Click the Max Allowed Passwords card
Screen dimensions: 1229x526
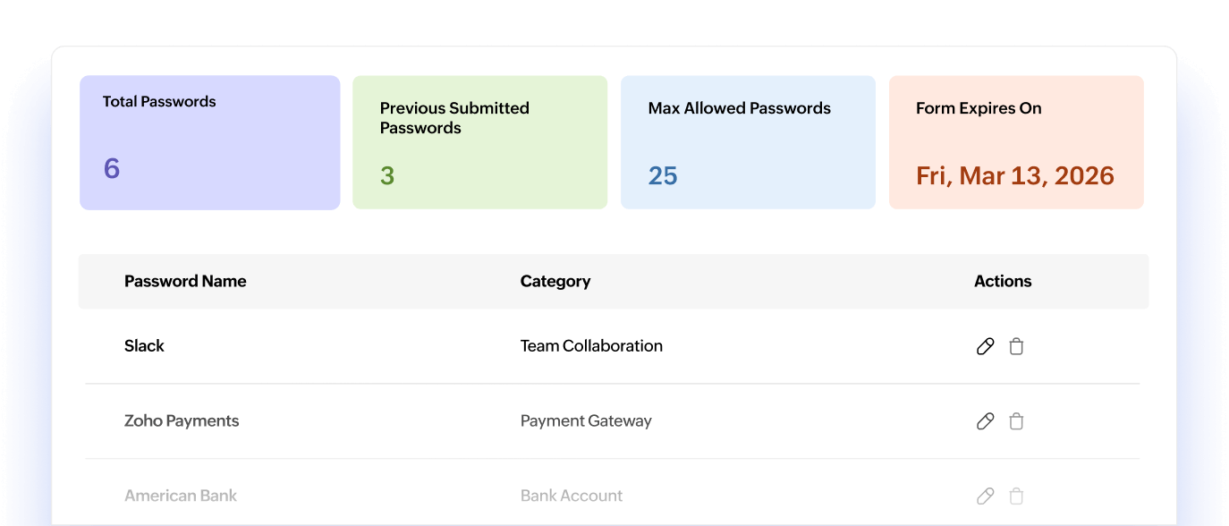[748, 141]
